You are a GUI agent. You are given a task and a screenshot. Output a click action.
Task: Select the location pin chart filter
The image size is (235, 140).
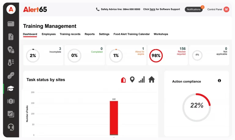coord(132,80)
